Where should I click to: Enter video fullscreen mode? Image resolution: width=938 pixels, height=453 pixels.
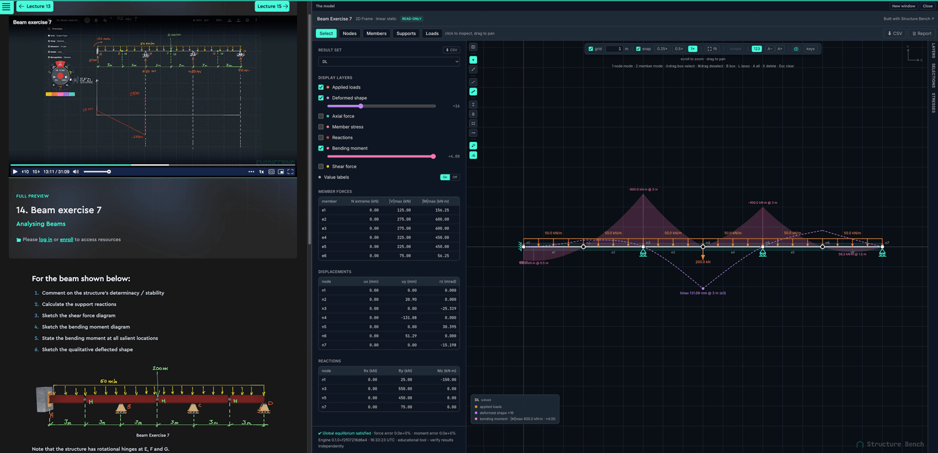290,172
